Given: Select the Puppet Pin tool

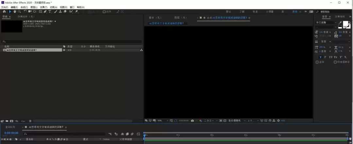Looking at the screenshot, I should pyautogui.click(x=76, y=11).
